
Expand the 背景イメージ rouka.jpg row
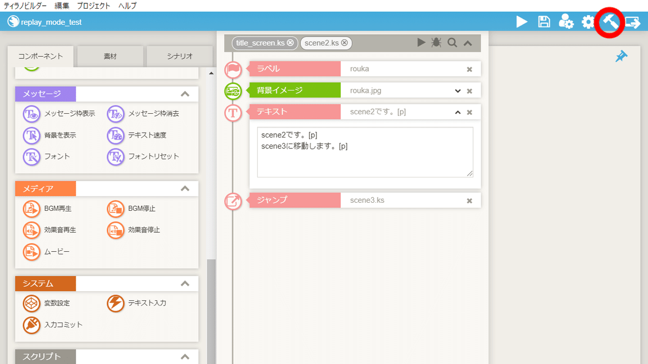pos(458,91)
